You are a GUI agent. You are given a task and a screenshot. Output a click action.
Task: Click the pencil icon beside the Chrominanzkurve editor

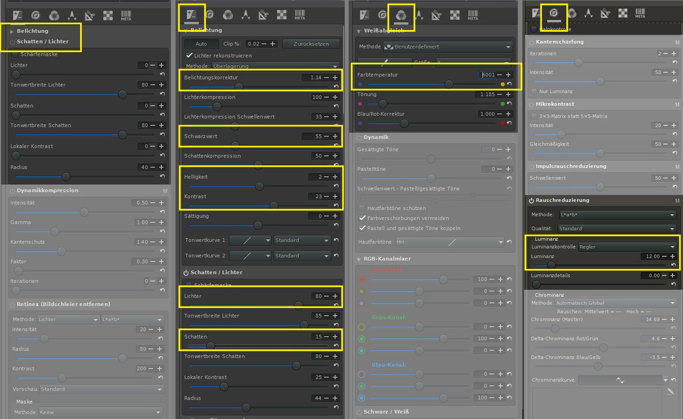coord(670,392)
